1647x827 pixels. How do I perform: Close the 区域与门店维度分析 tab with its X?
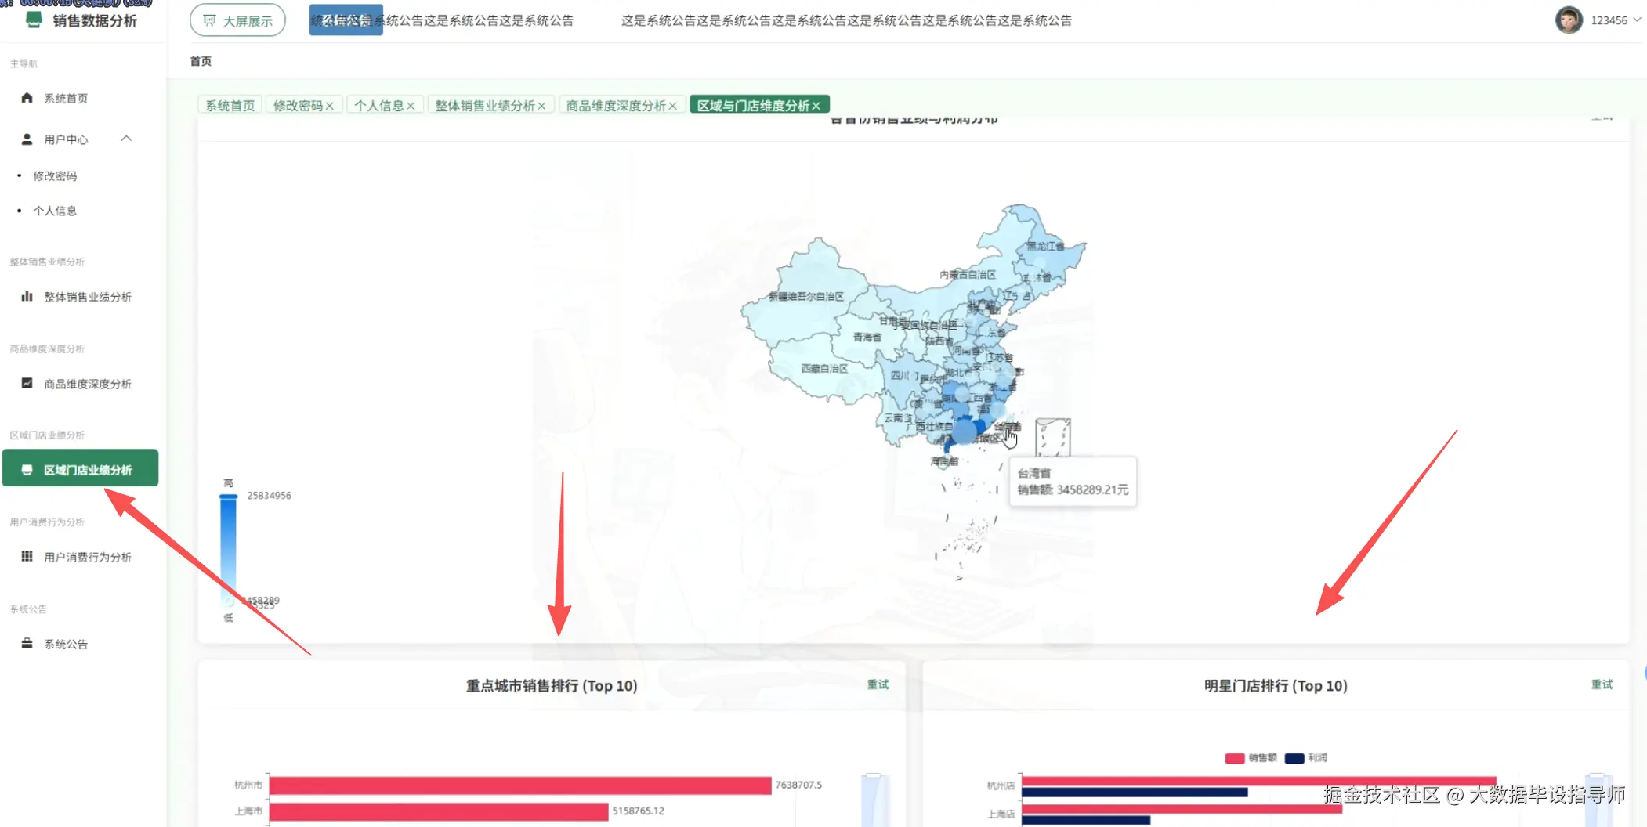816,106
